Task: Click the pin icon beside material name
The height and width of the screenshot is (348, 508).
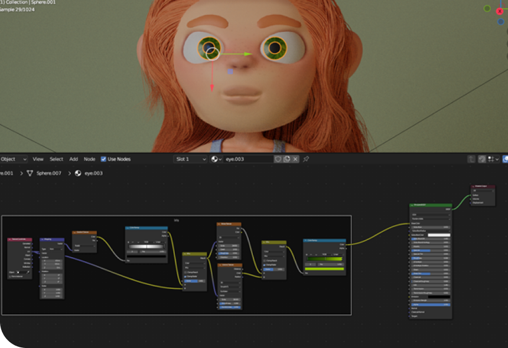Action: pos(306,159)
